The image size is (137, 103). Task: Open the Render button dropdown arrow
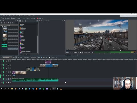pyautogui.click(x=42, y=18)
